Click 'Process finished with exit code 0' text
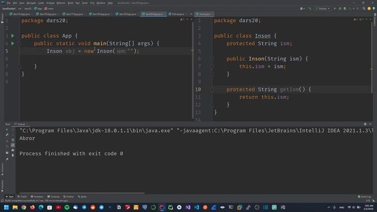 [x=71, y=154]
